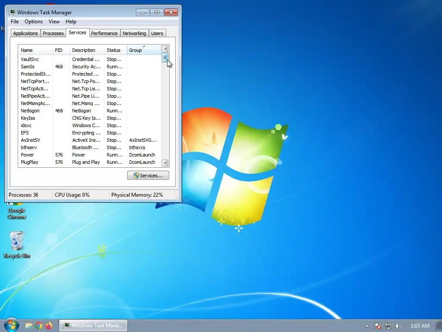Open the Help menu
Screen dimensions: 442x332
coord(71,22)
